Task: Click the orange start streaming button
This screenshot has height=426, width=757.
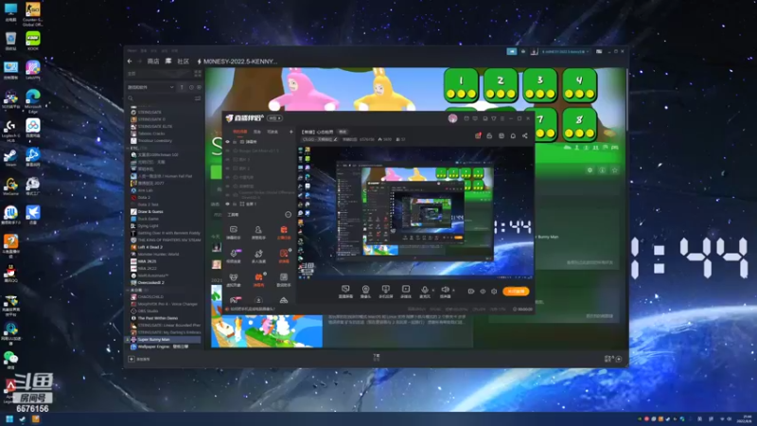Action: tap(516, 292)
